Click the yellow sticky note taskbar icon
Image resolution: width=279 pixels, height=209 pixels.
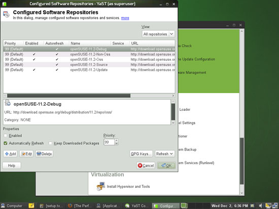pos(31,205)
